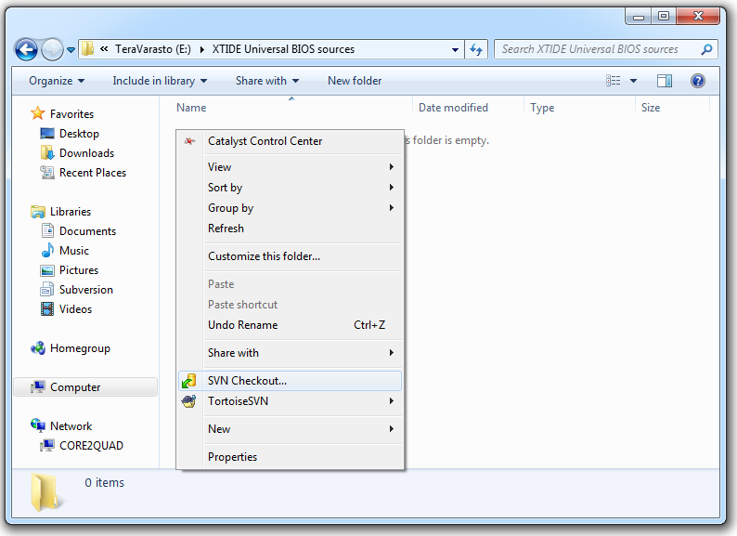The width and height of the screenshot is (737, 536).
Task: Select Favorites in the navigation pane
Action: tap(71, 114)
